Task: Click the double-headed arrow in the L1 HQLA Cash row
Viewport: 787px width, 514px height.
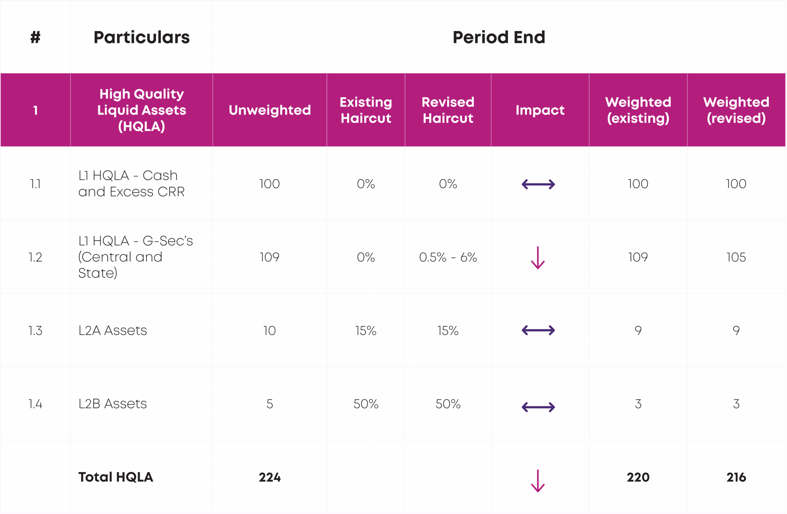Action: click(538, 184)
